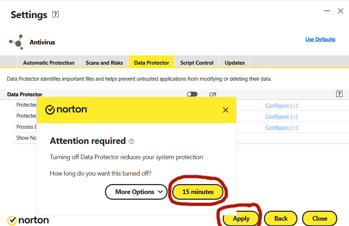Click the Close button at the bottom

[x=319, y=219]
